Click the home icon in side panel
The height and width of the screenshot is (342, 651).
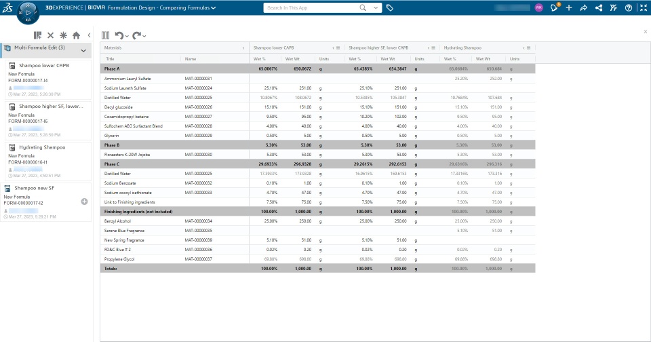click(x=77, y=36)
